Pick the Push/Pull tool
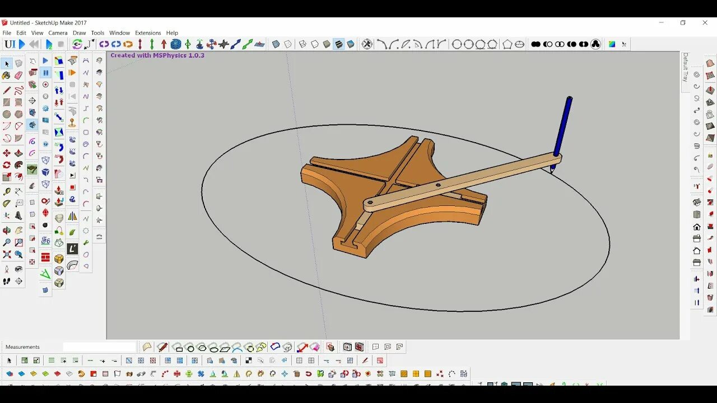This screenshot has height=403, width=717. tap(18, 153)
